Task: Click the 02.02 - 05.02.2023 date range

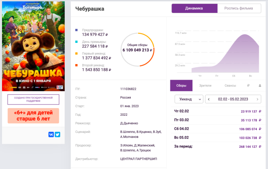Action: click(233, 99)
